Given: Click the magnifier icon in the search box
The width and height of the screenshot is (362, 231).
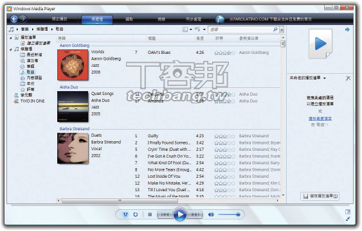Looking at the screenshot, I should tap(275, 30).
